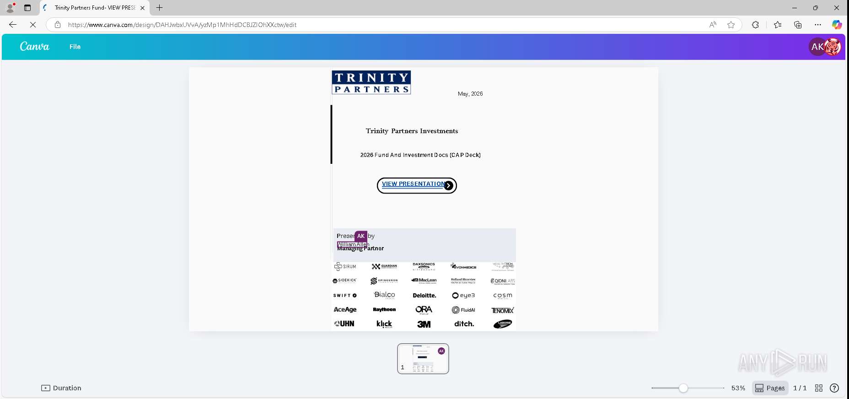Select the Trinity Partners logo image

point(371,82)
